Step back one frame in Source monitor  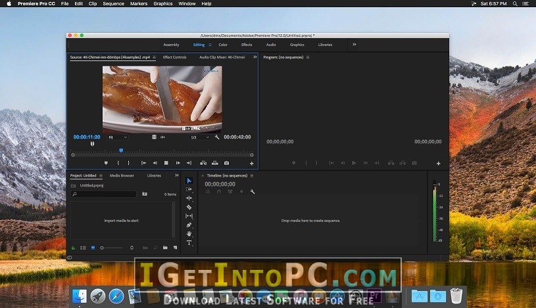[155, 164]
